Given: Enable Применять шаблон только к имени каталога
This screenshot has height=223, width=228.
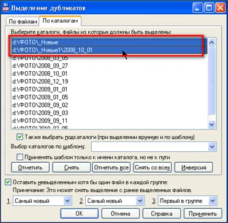Looking at the screenshot, I should point(20,157).
